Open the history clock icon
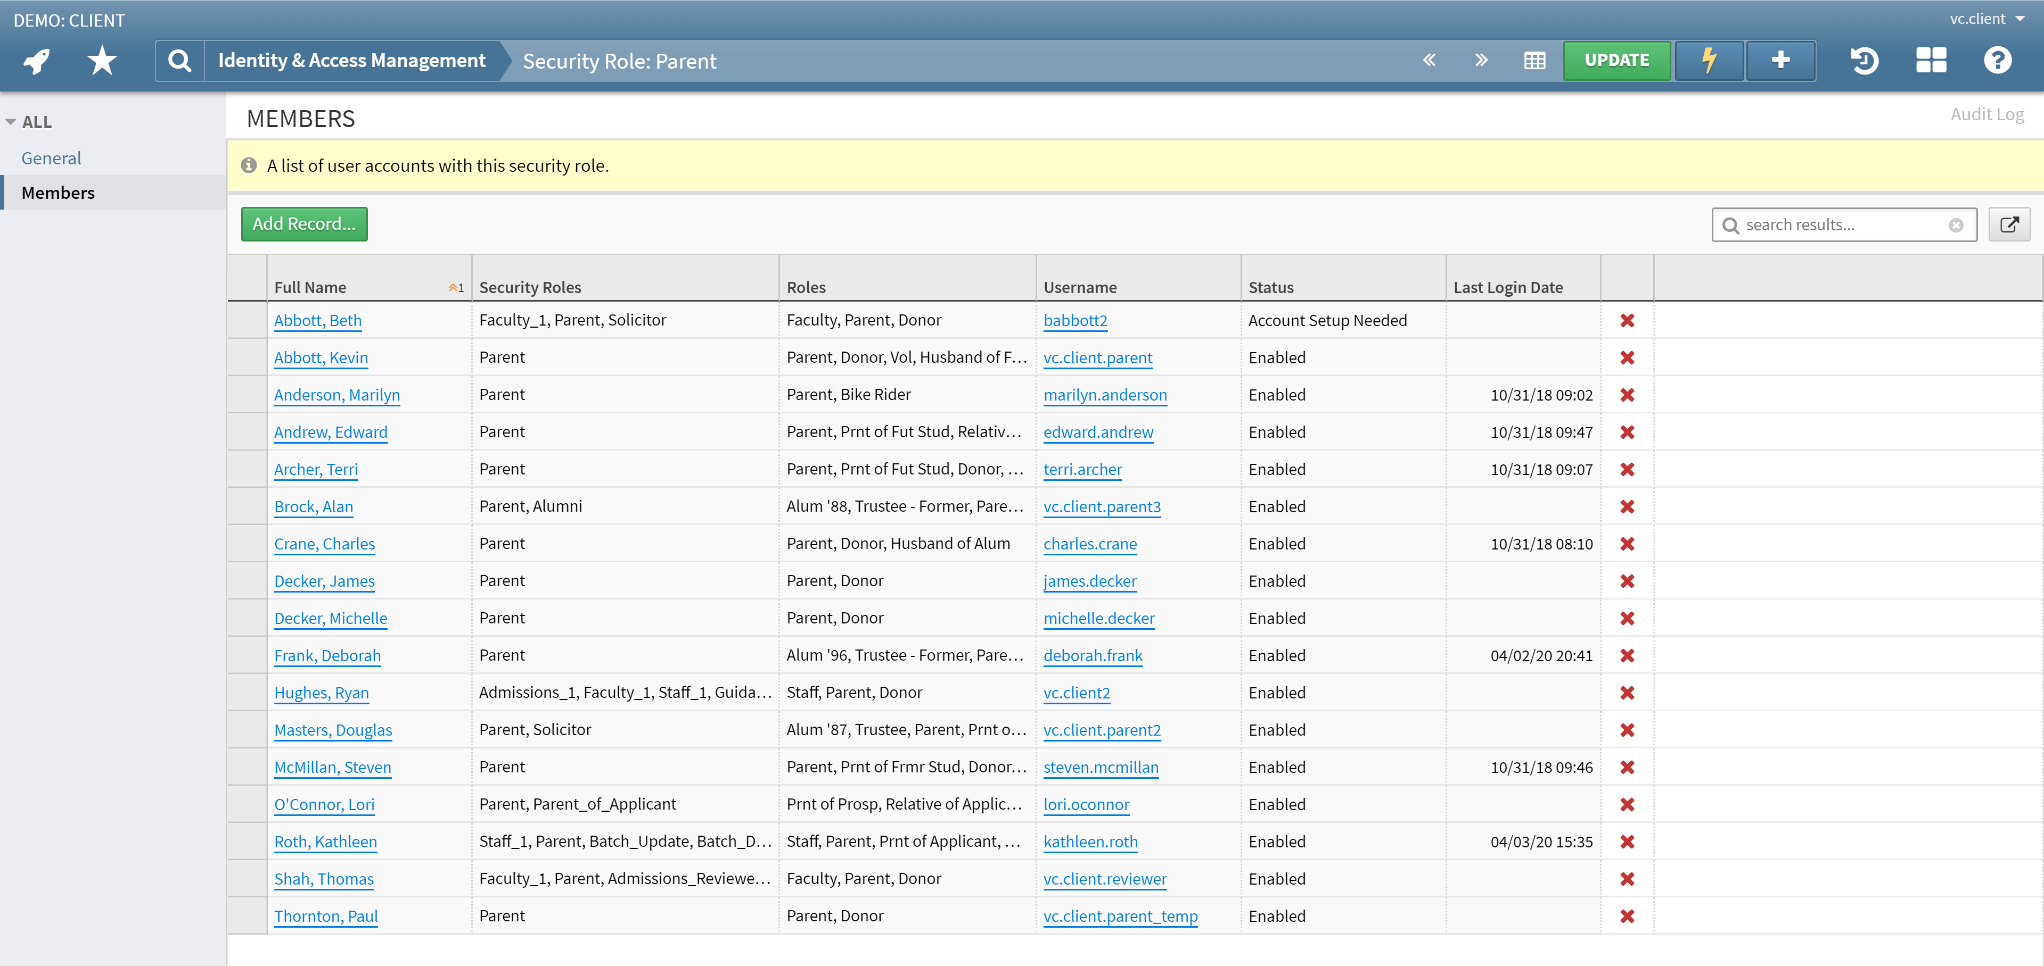2044x966 pixels. click(1864, 60)
